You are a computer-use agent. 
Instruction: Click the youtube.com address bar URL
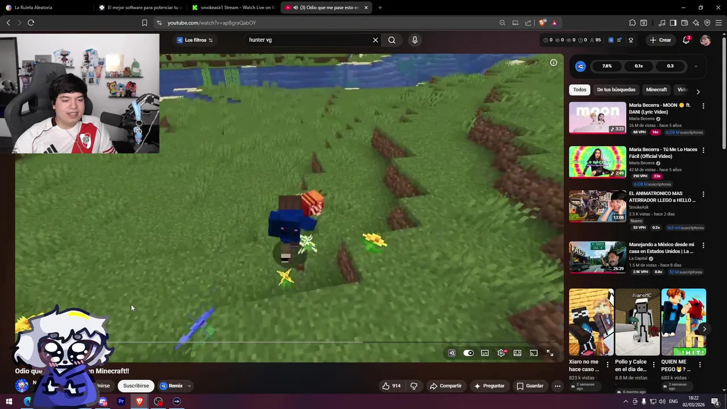coord(211,23)
